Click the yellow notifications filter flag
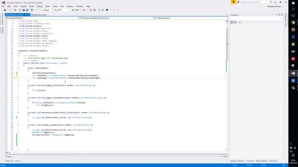 (x=233, y=2)
